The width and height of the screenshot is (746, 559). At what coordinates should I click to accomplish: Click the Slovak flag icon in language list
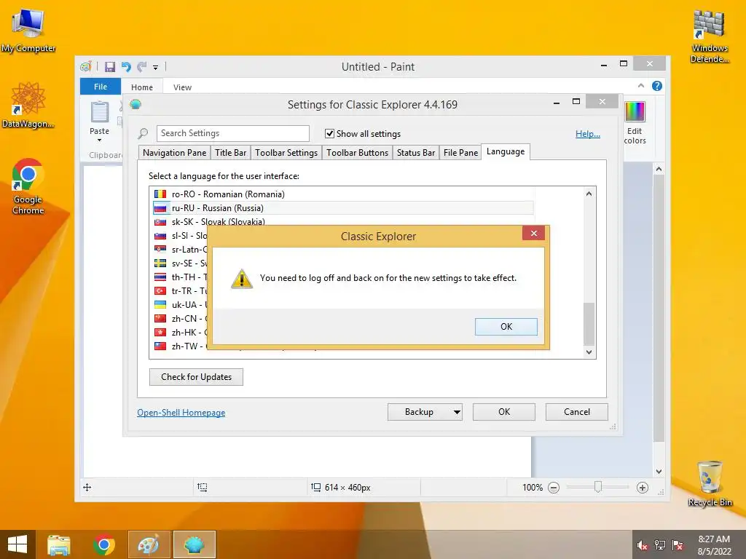(x=160, y=221)
